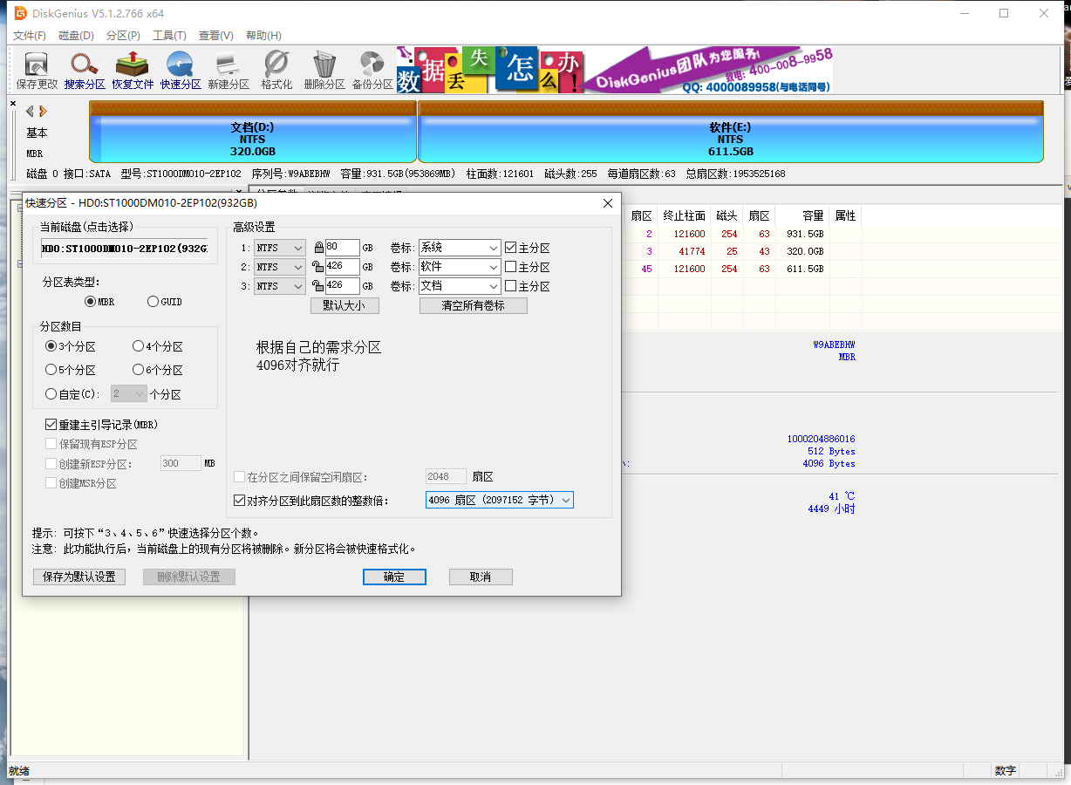
Task: Open the 分区(P) menu
Action: tap(123, 36)
